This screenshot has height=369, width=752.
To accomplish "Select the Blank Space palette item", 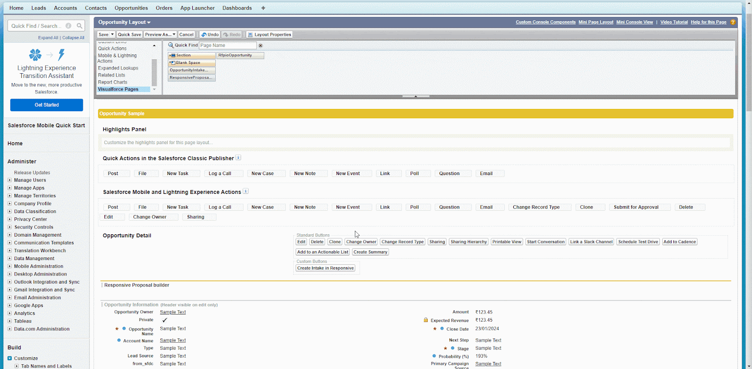I will pyautogui.click(x=192, y=63).
